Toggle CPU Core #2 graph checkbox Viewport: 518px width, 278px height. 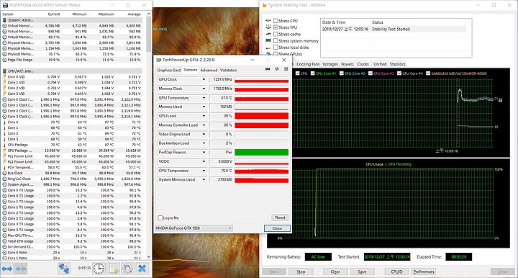pos(342,73)
